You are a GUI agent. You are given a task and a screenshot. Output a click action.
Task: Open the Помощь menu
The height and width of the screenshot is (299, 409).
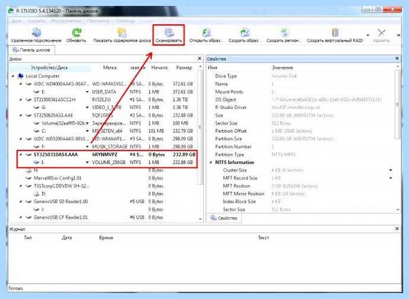click(x=125, y=21)
